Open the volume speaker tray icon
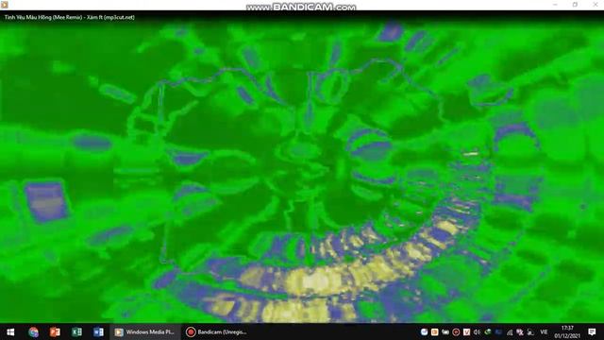Viewport: 604px width, 340px height. 477,331
